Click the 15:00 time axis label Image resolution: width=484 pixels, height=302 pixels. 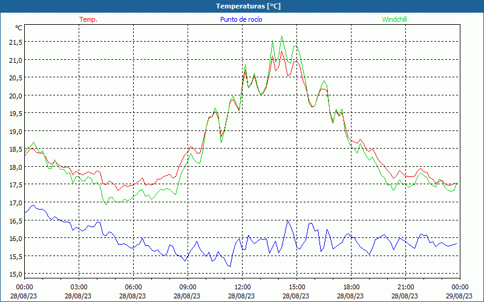point(296,288)
